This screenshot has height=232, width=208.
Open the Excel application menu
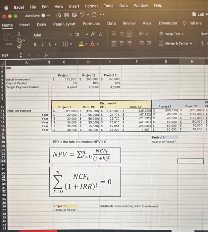(x=19, y=7)
